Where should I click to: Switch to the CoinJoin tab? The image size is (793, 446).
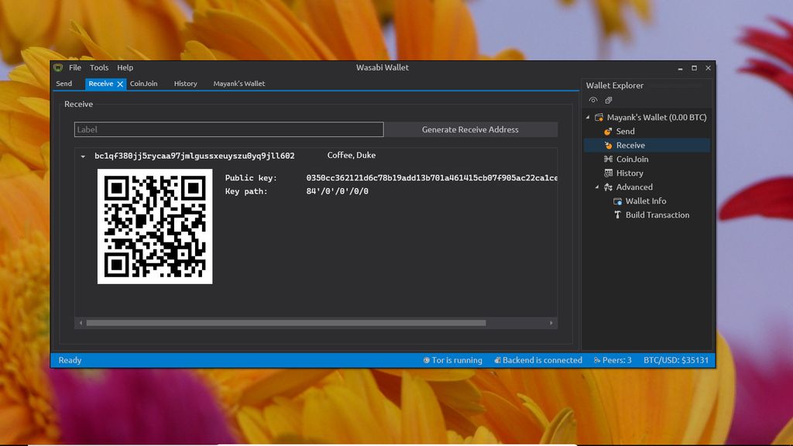(143, 84)
